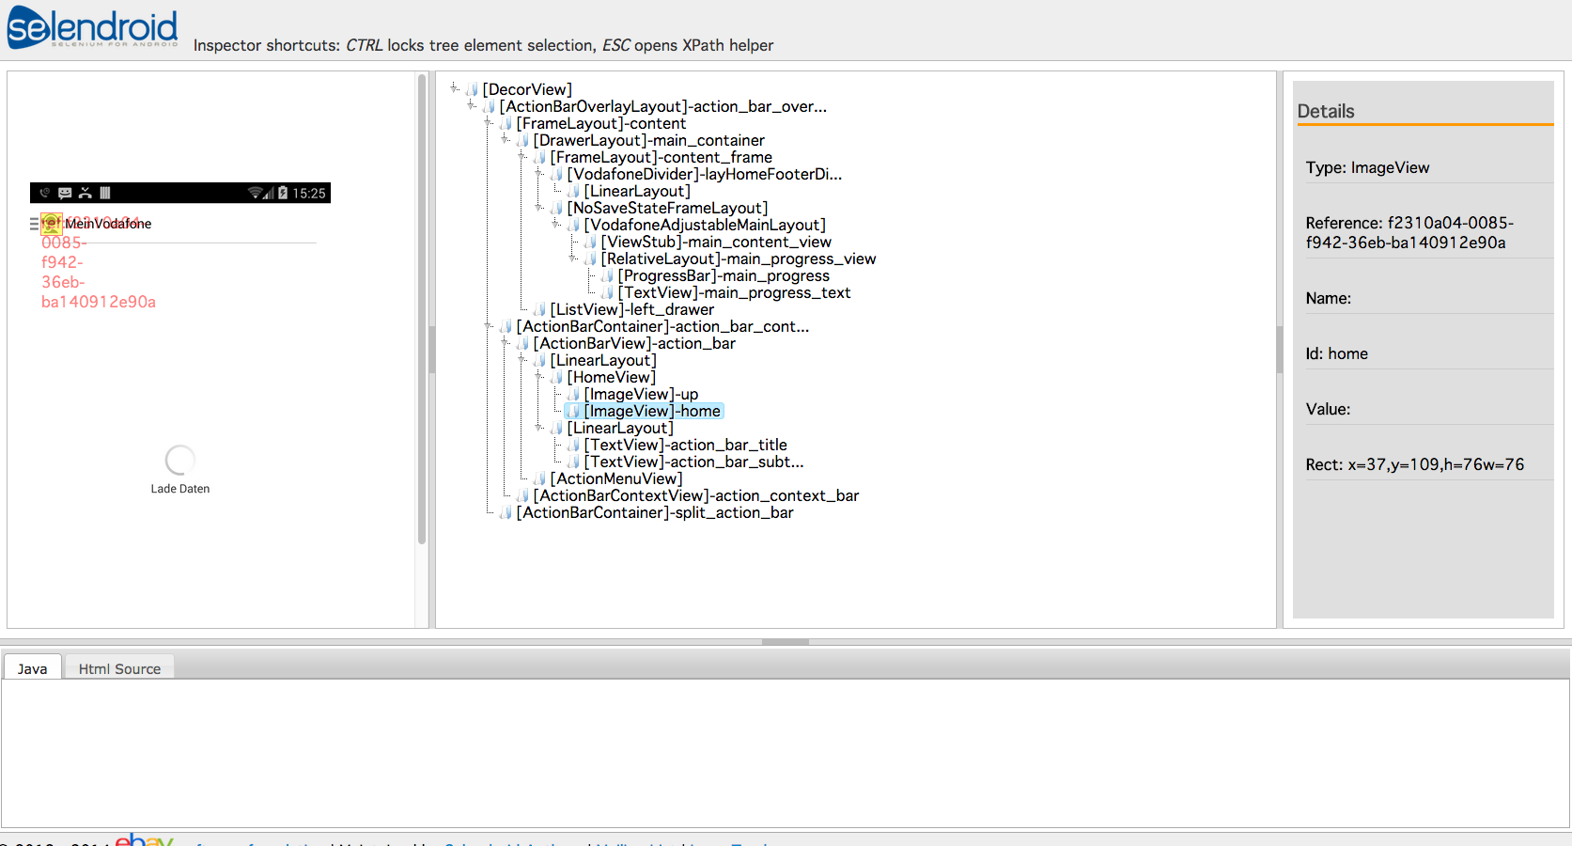Click the node icon beside [ImageView]-home

click(574, 411)
